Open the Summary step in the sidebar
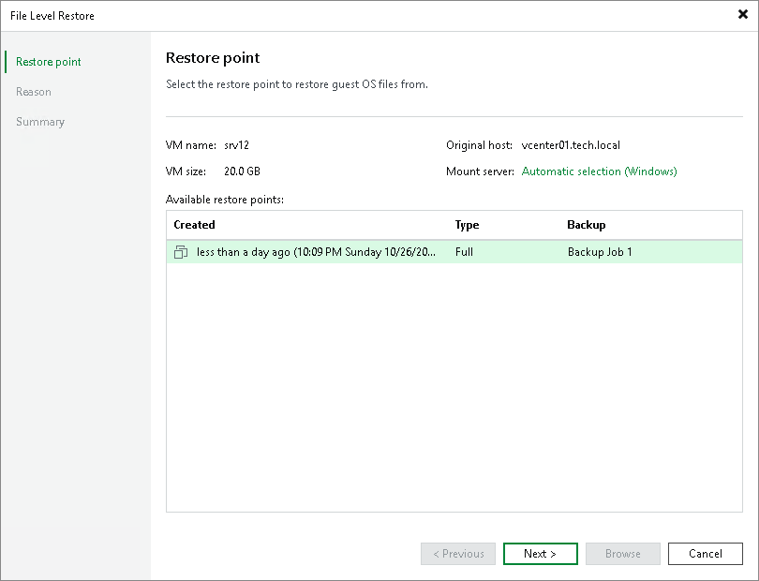759x581 pixels. [x=40, y=121]
